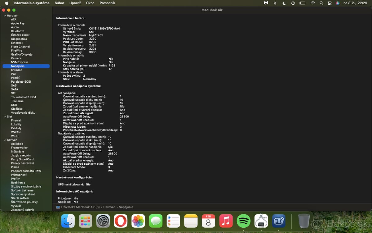Click Hardvér in the bottom path bar
The image size is (372, 233).
[x=109, y=207]
